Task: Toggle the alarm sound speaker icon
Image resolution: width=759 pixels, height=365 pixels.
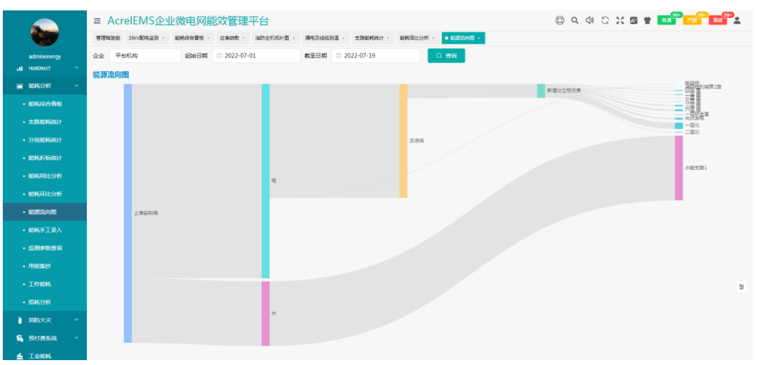Action: tap(589, 20)
